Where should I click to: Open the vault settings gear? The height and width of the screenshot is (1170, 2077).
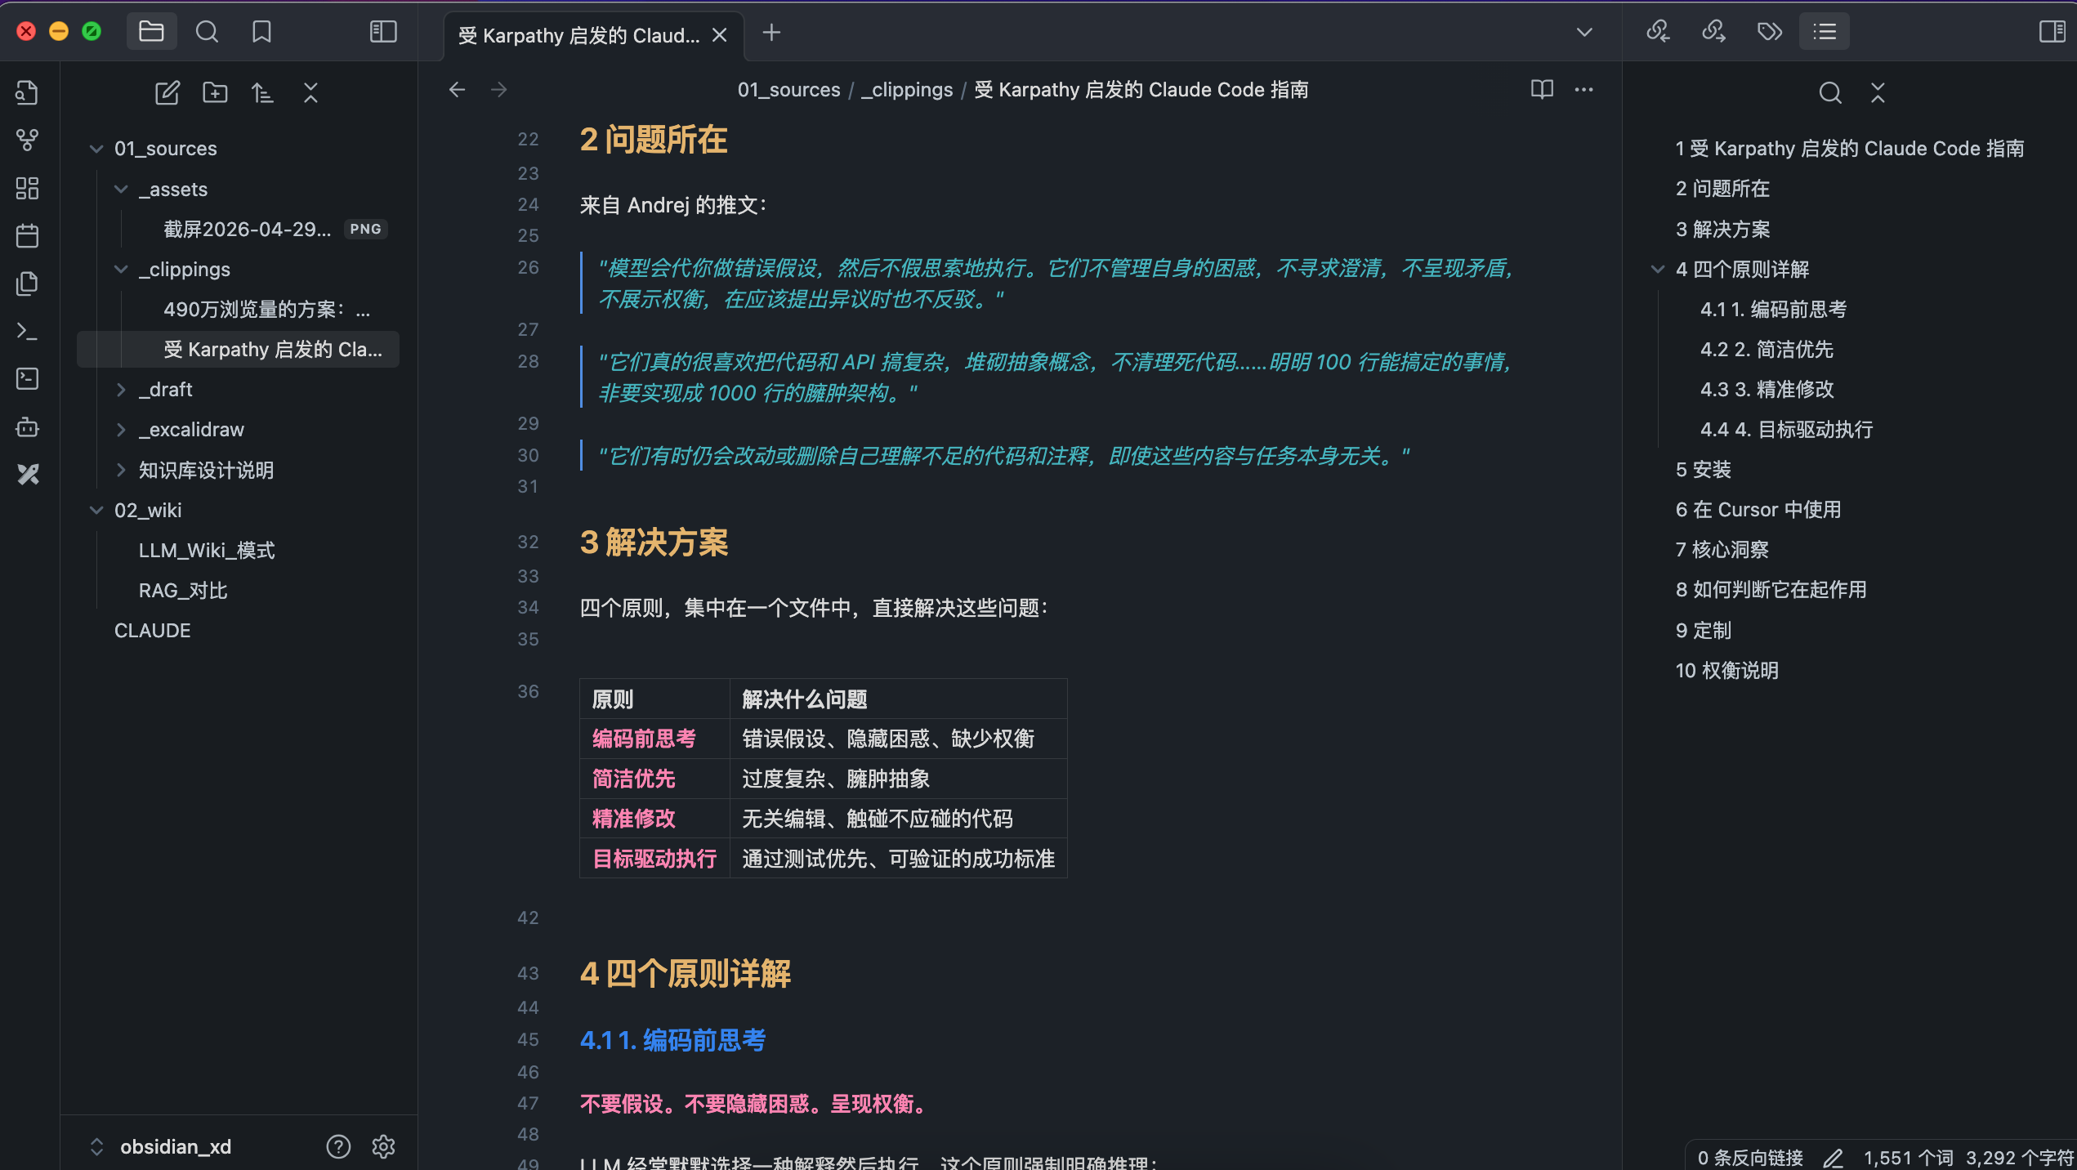[x=383, y=1146]
